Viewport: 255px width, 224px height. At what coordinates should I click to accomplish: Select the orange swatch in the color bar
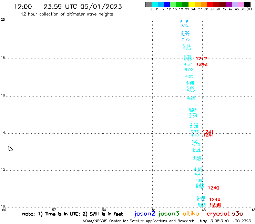204,4
